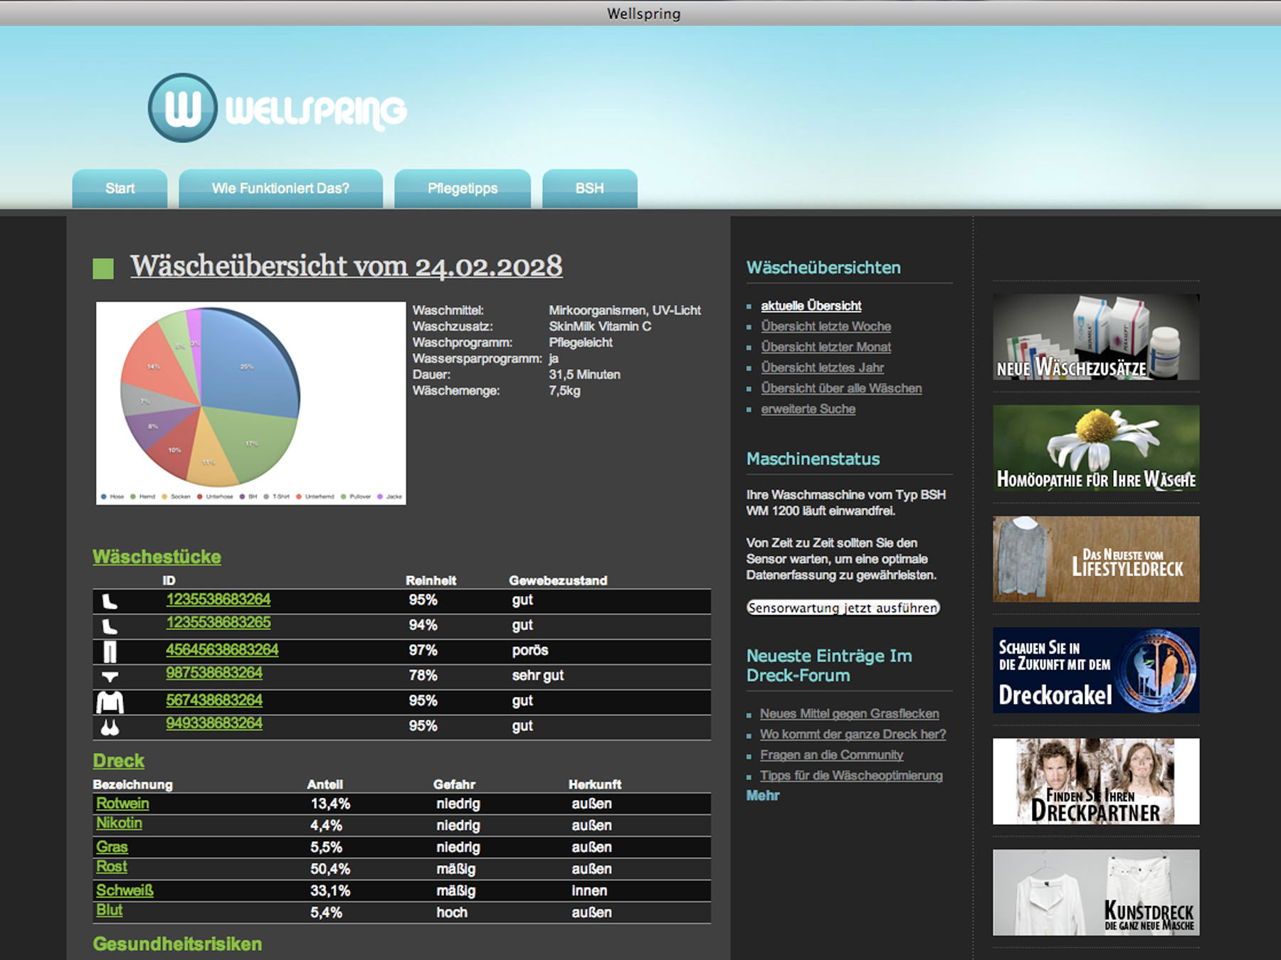The width and height of the screenshot is (1281, 960).
Task: Click the long-sleeve shirt icon in table
Action: (110, 702)
